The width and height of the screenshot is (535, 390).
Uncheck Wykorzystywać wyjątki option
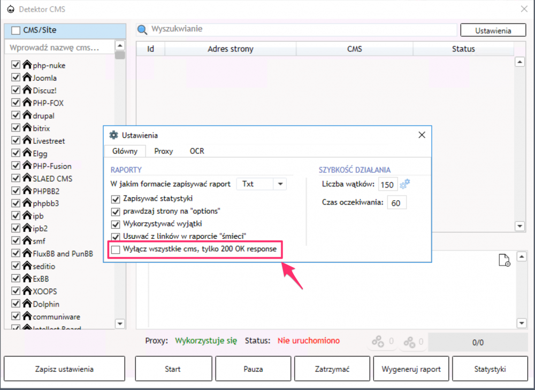116,224
